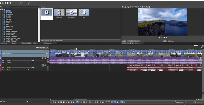The width and height of the screenshot is (204, 105).
Task: Open the Undo history dropdown arrow
Action: [x=23, y=3]
